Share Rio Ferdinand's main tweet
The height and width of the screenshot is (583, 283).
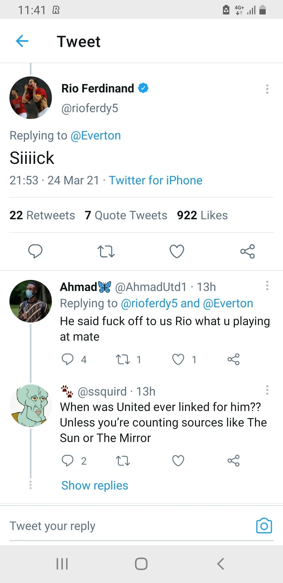pos(247,251)
